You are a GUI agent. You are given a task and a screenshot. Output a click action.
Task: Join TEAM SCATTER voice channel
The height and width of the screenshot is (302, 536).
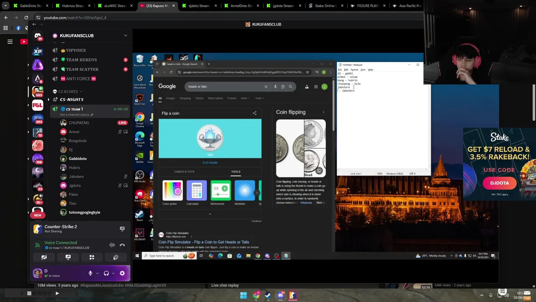[90, 69]
